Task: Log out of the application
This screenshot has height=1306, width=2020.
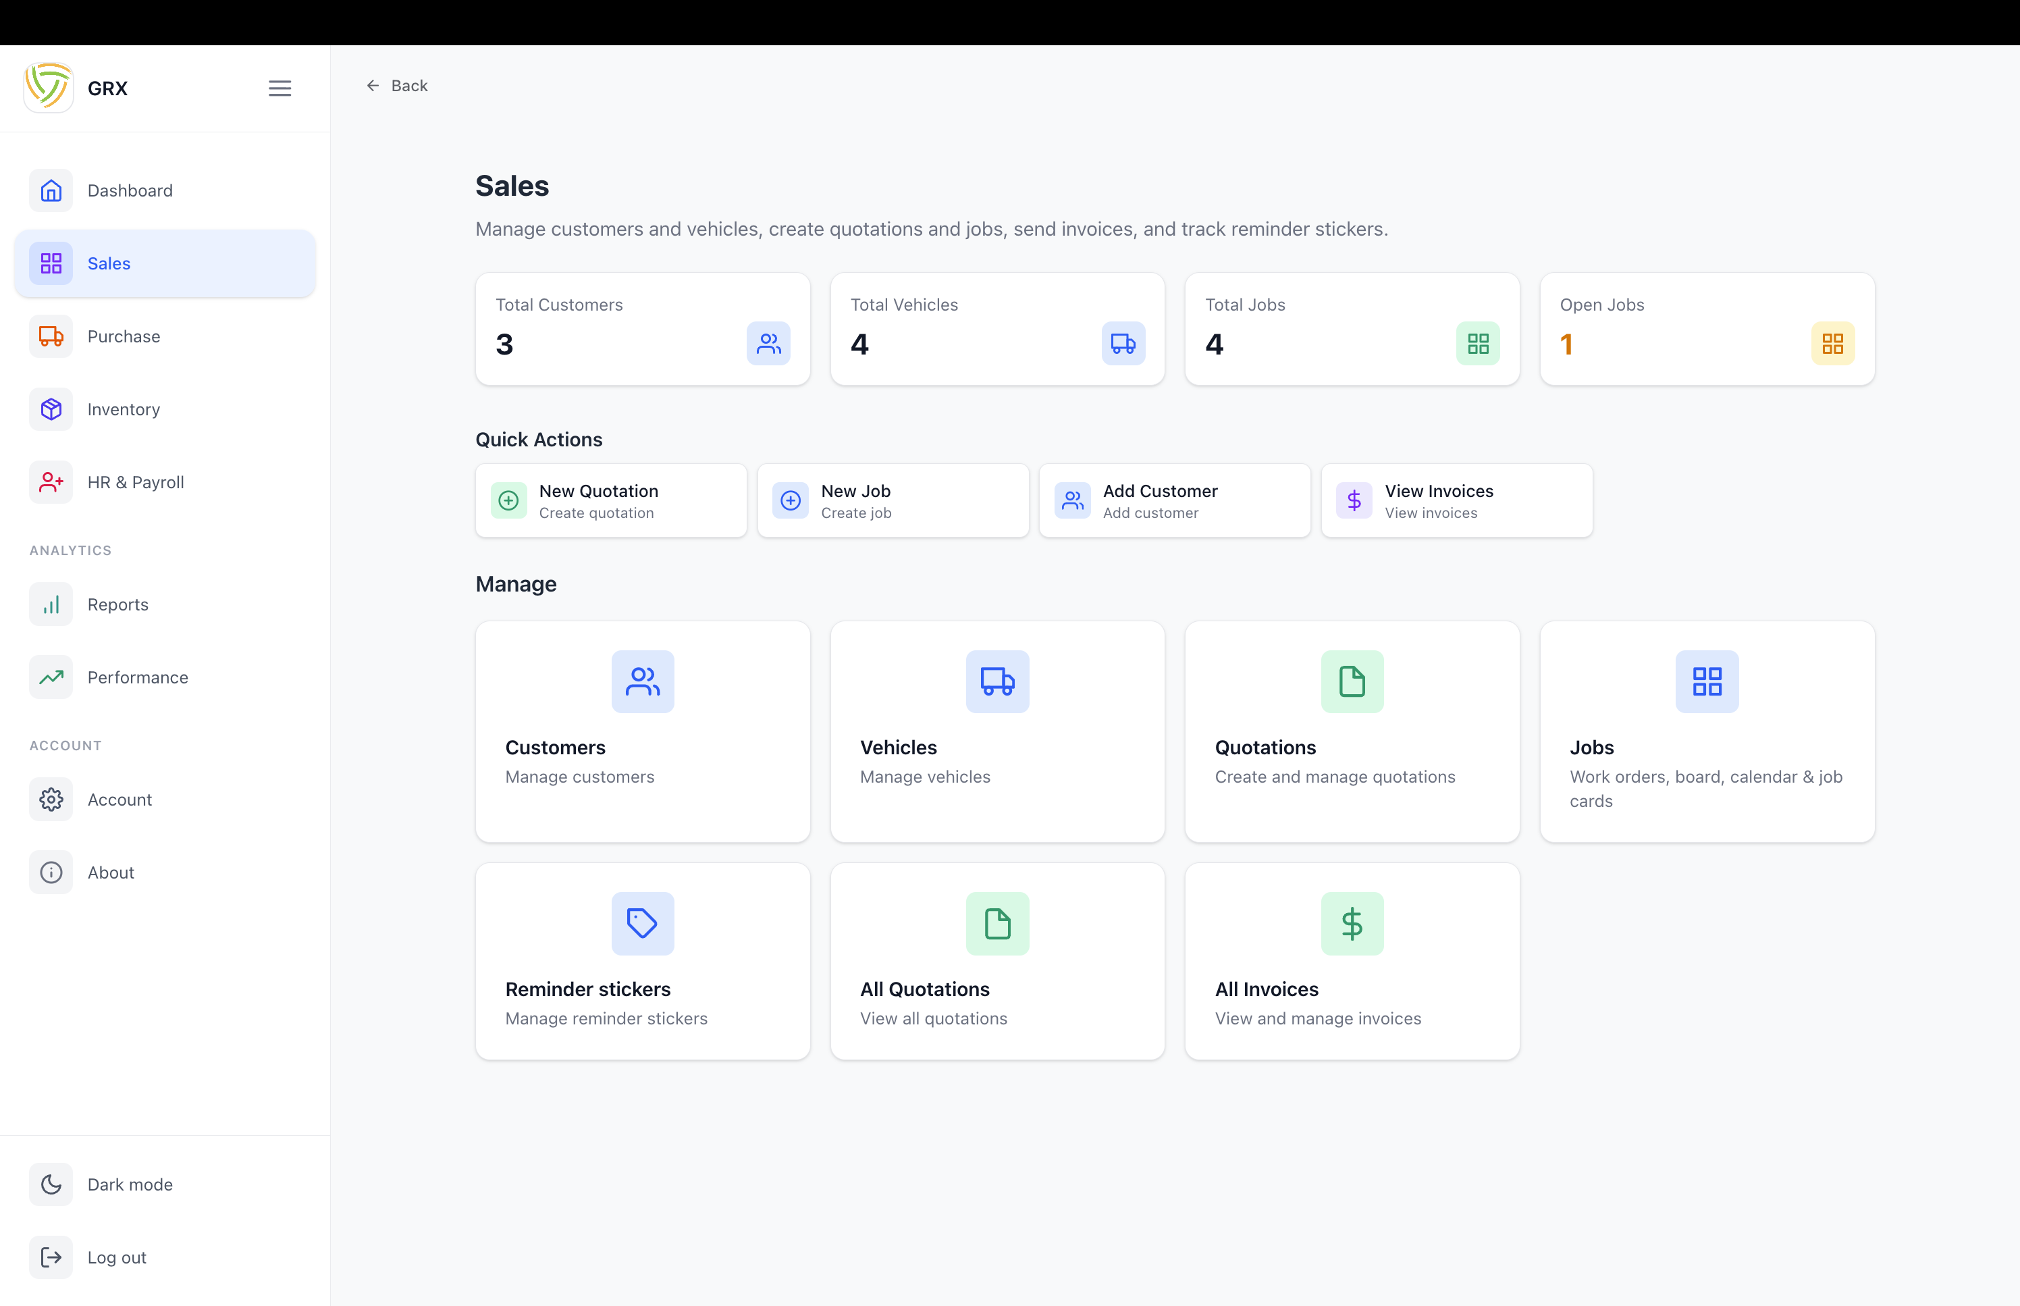Action: (x=116, y=1257)
